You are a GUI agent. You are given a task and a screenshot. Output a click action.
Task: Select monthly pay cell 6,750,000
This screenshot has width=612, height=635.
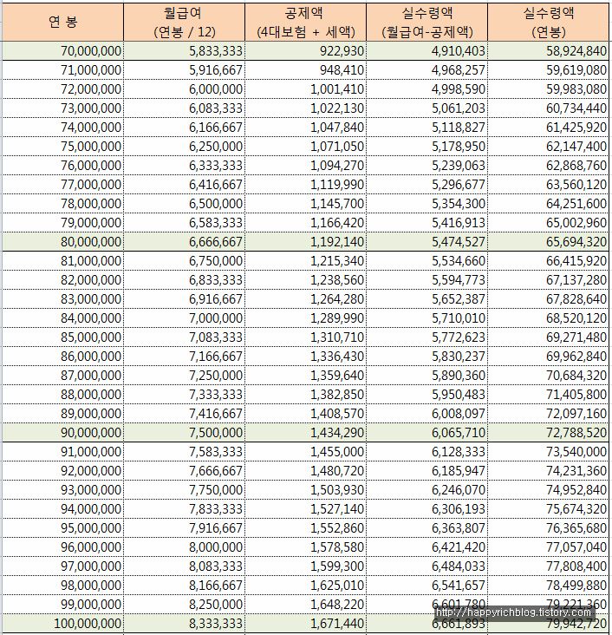(184, 261)
